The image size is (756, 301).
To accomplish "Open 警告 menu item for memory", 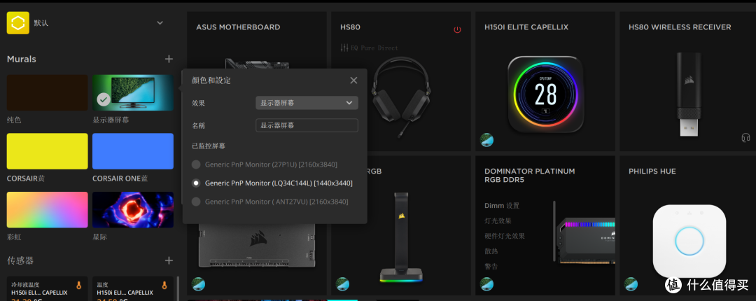I will tap(491, 266).
